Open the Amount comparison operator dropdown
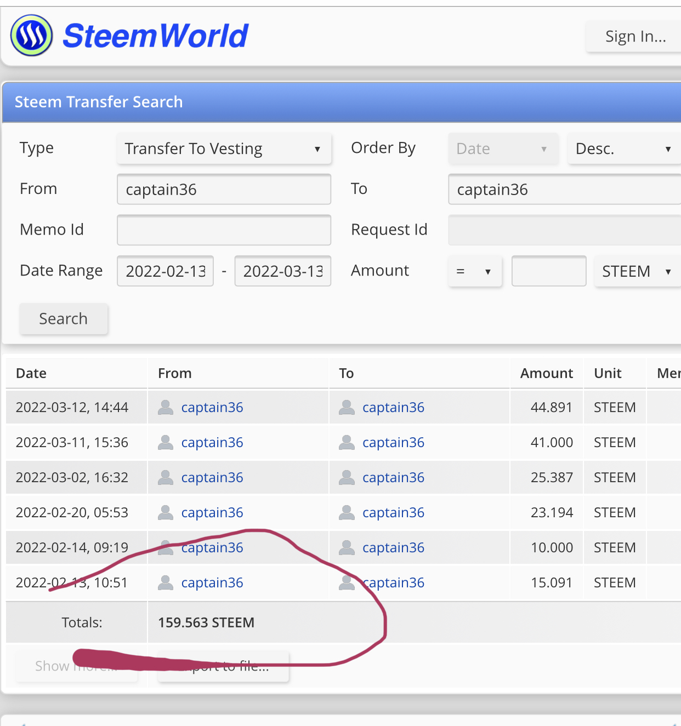 point(475,271)
